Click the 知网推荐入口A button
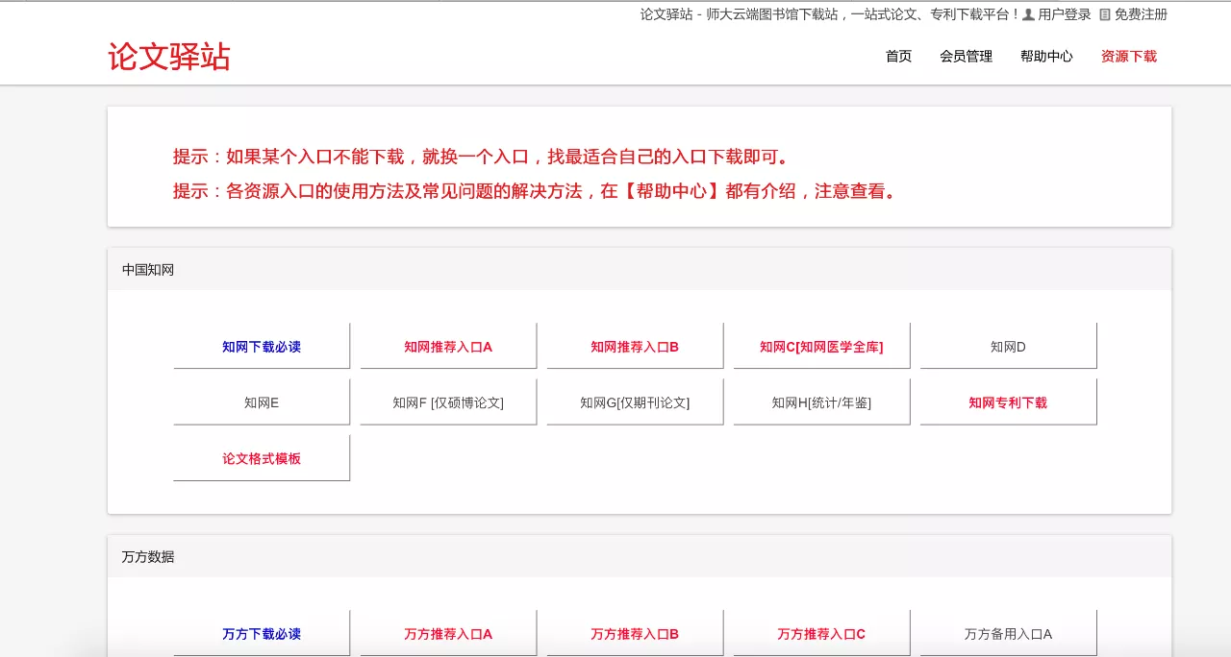The height and width of the screenshot is (657, 1231). coord(448,346)
